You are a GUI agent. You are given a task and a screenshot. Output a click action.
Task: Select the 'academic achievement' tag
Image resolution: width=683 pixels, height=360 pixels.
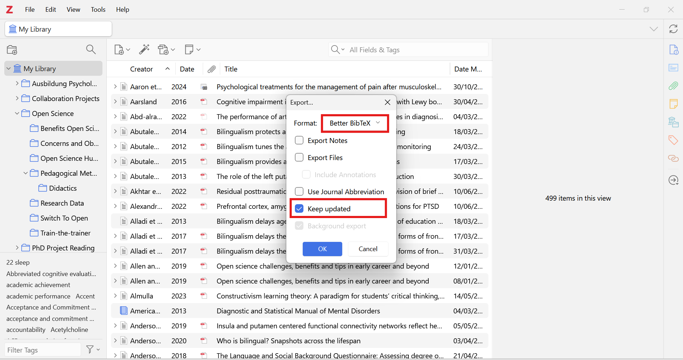click(38, 285)
